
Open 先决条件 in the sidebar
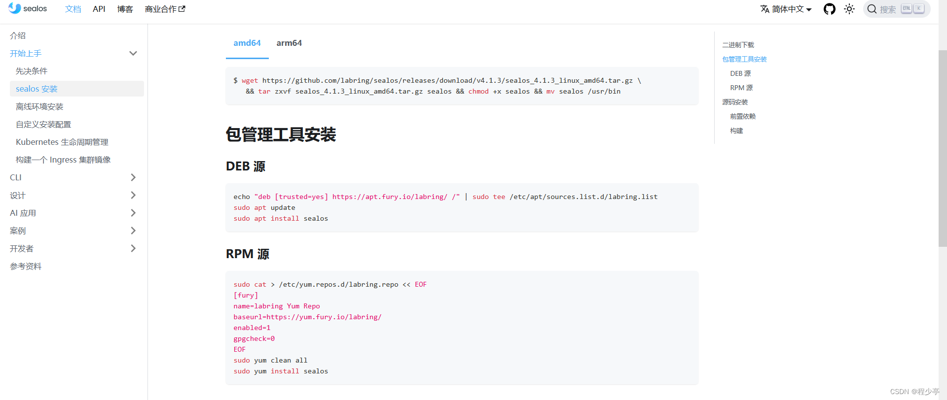pyautogui.click(x=32, y=71)
